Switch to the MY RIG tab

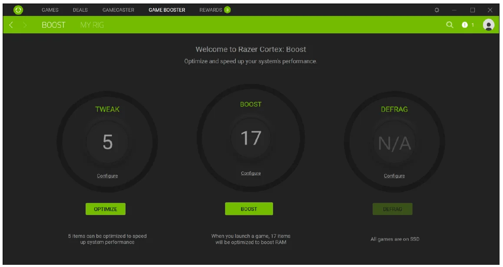click(x=92, y=25)
